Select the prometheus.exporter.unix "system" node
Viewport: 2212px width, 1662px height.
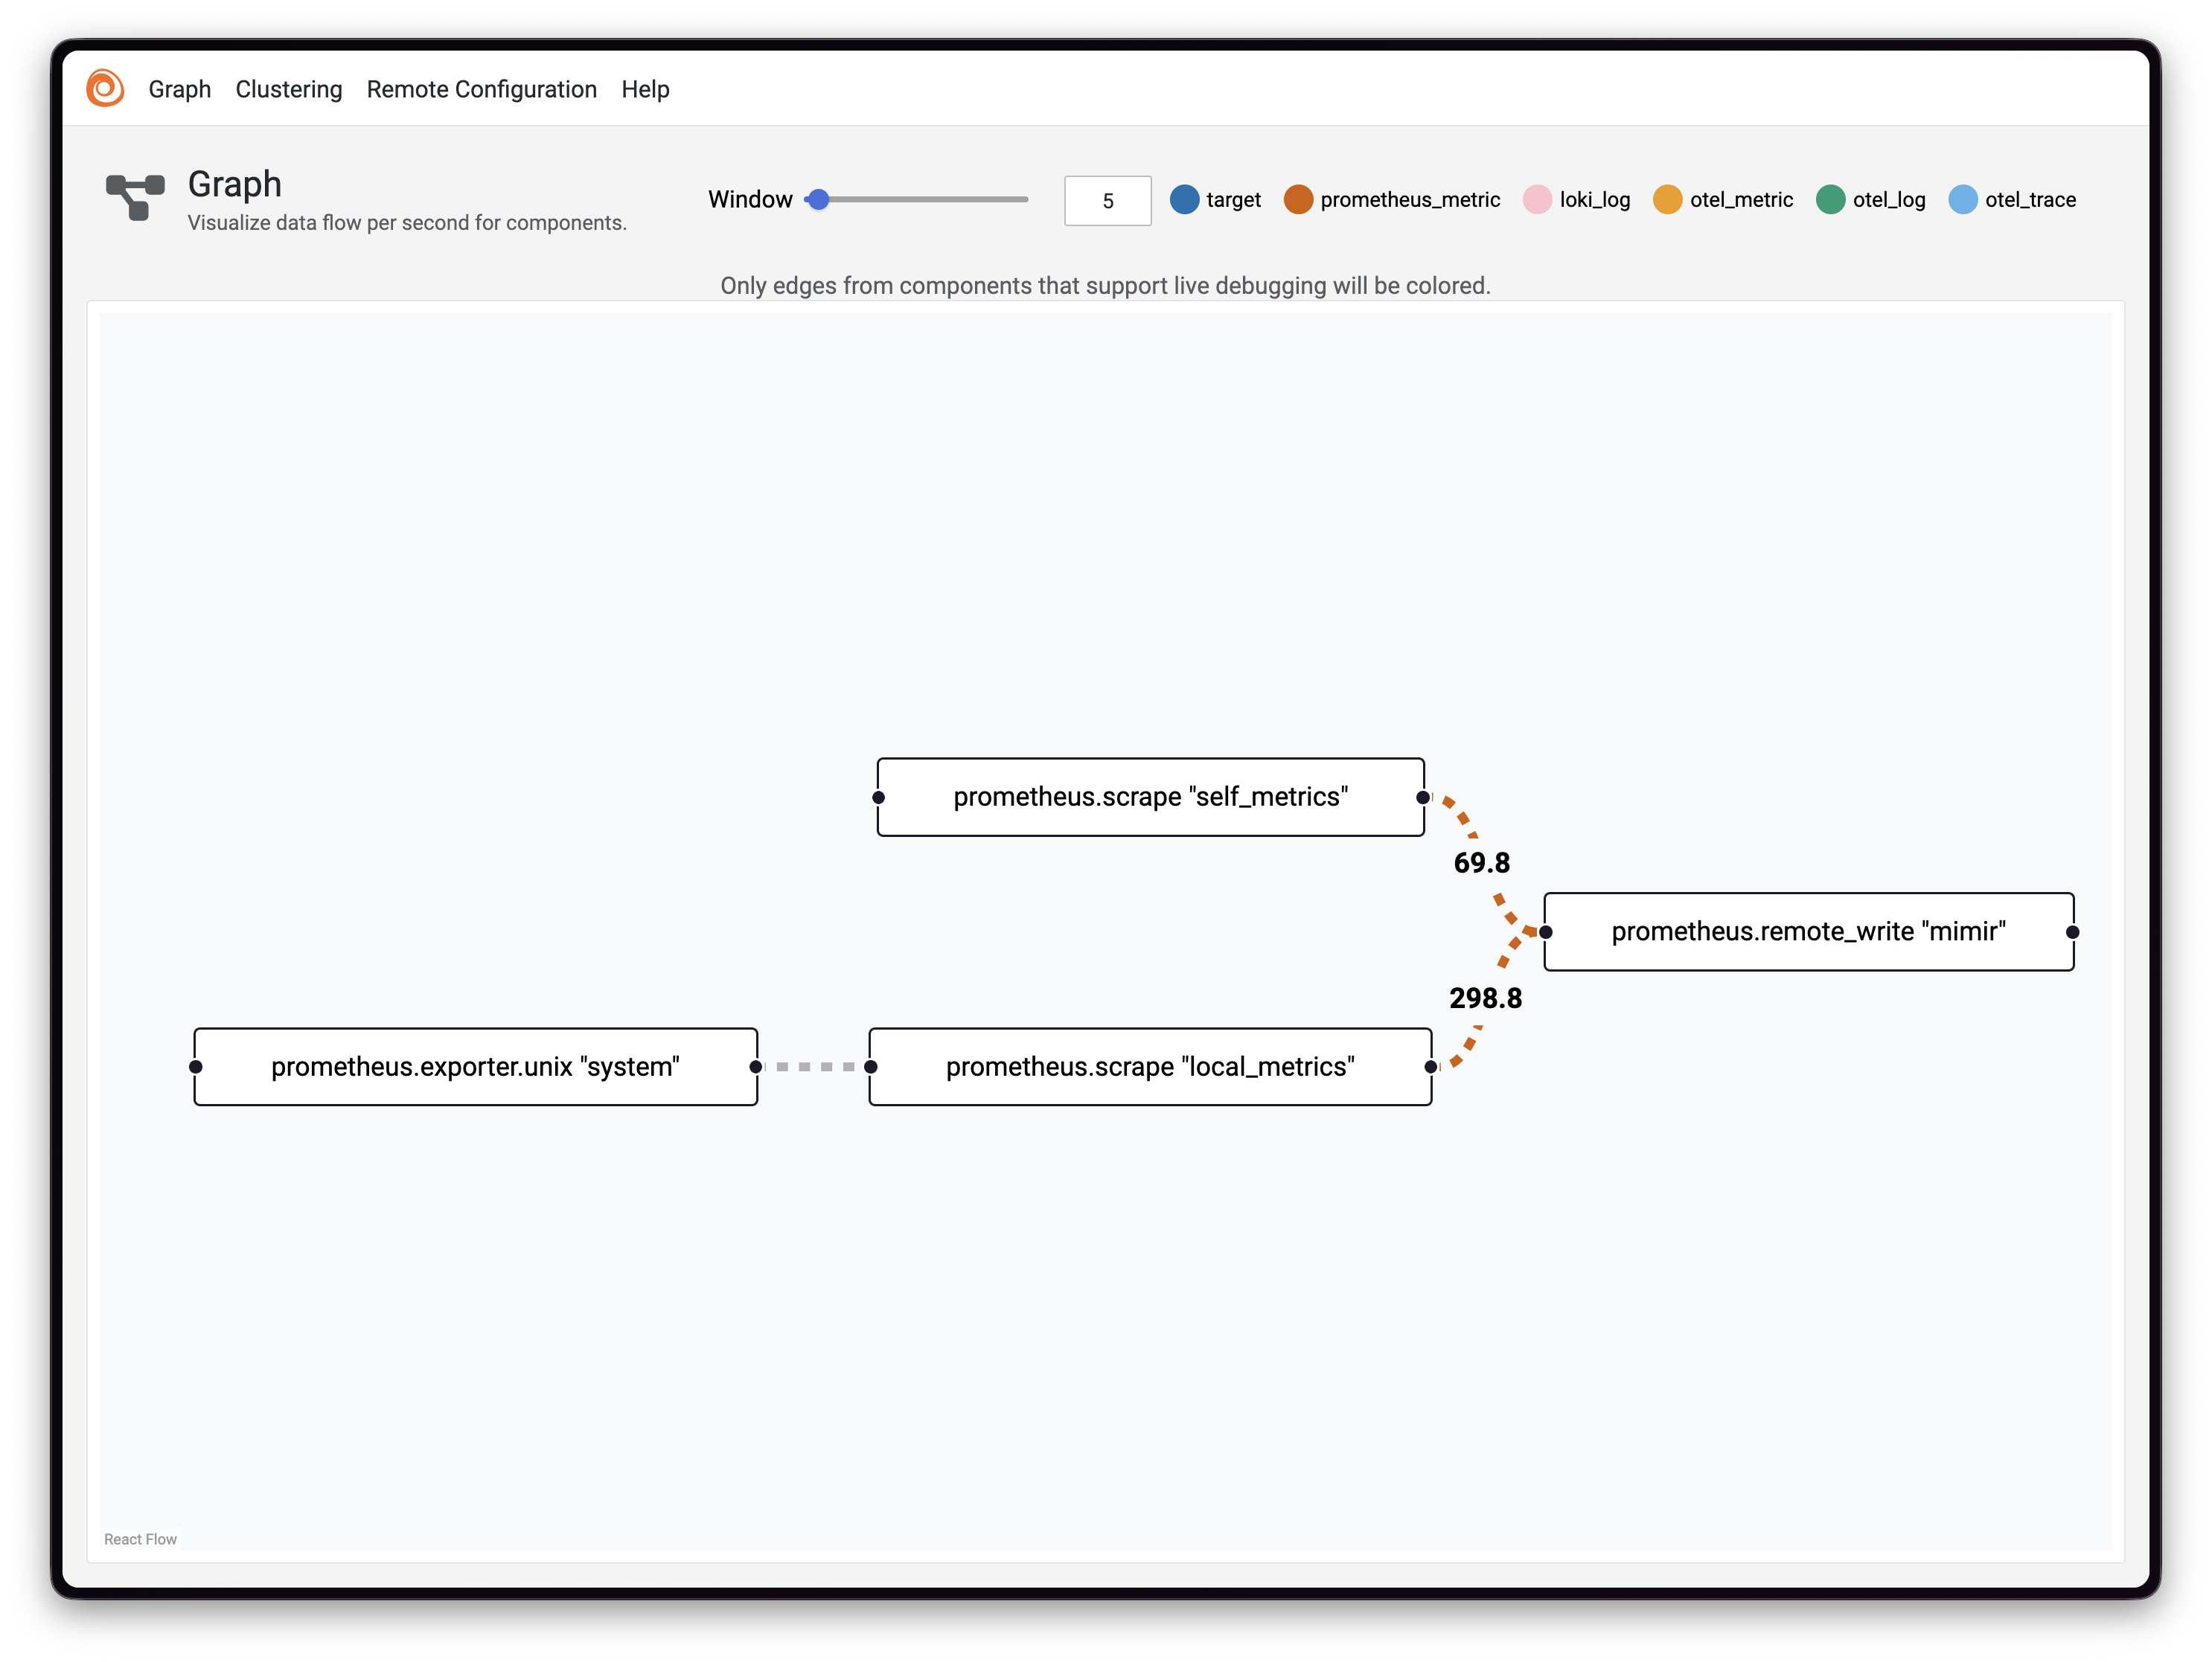click(x=475, y=1066)
